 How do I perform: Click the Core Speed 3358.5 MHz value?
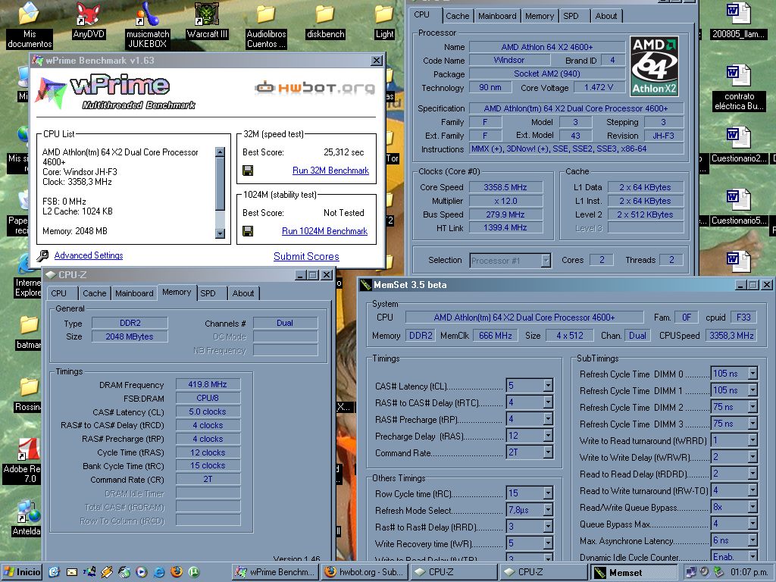505,187
